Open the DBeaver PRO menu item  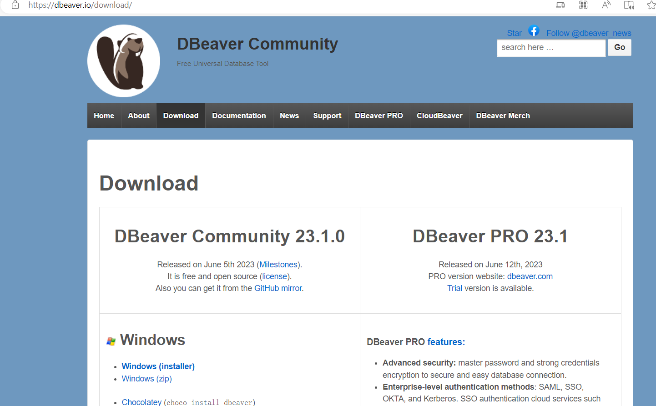point(379,115)
